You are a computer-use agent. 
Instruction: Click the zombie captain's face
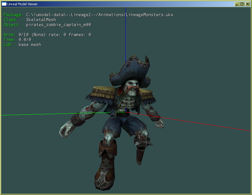tap(132, 88)
